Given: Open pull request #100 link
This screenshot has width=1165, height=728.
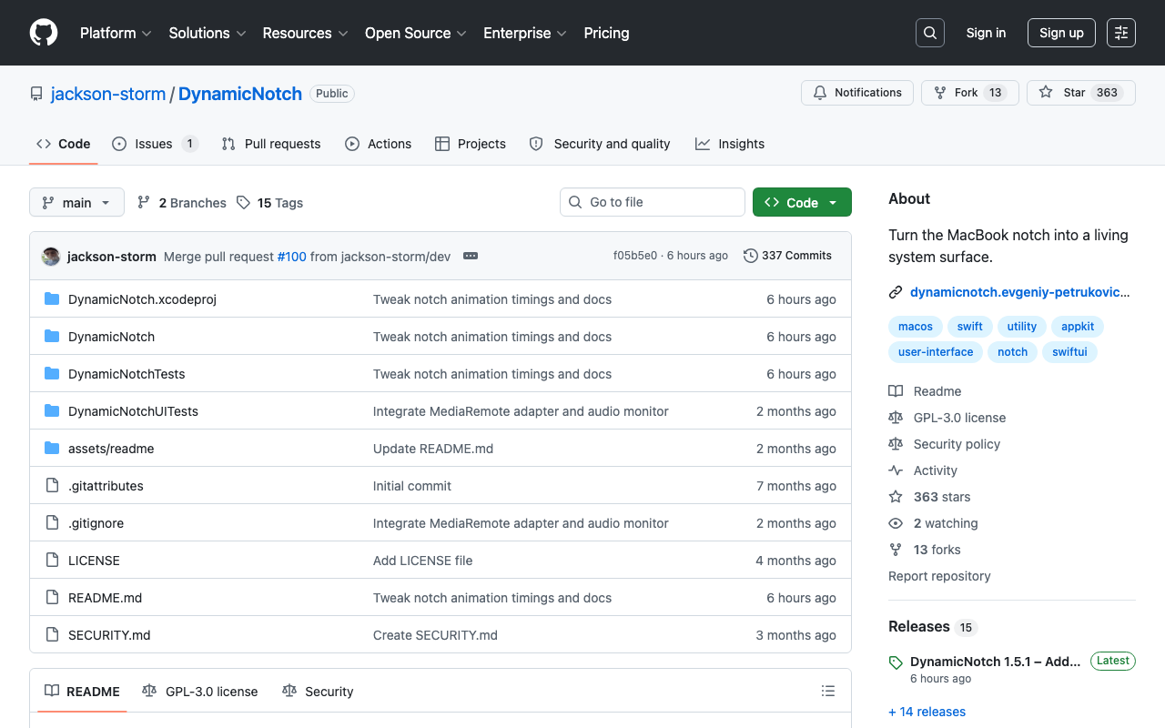Looking at the screenshot, I should pyautogui.click(x=291, y=257).
